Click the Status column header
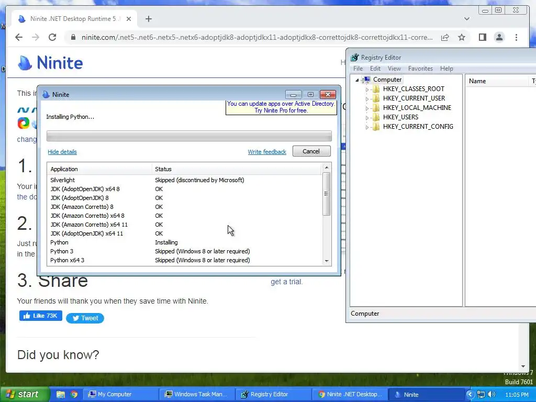The width and height of the screenshot is (536, 402). pyautogui.click(x=237, y=169)
